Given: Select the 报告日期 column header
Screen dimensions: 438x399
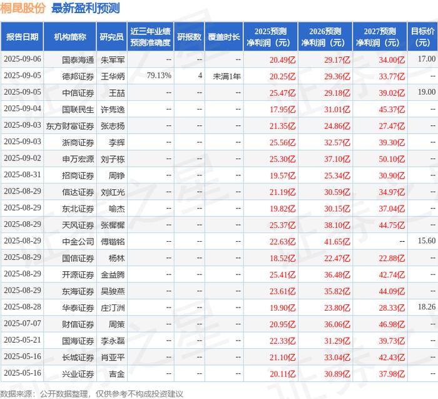Looking at the screenshot, I should pyautogui.click(x=22, y=37).
